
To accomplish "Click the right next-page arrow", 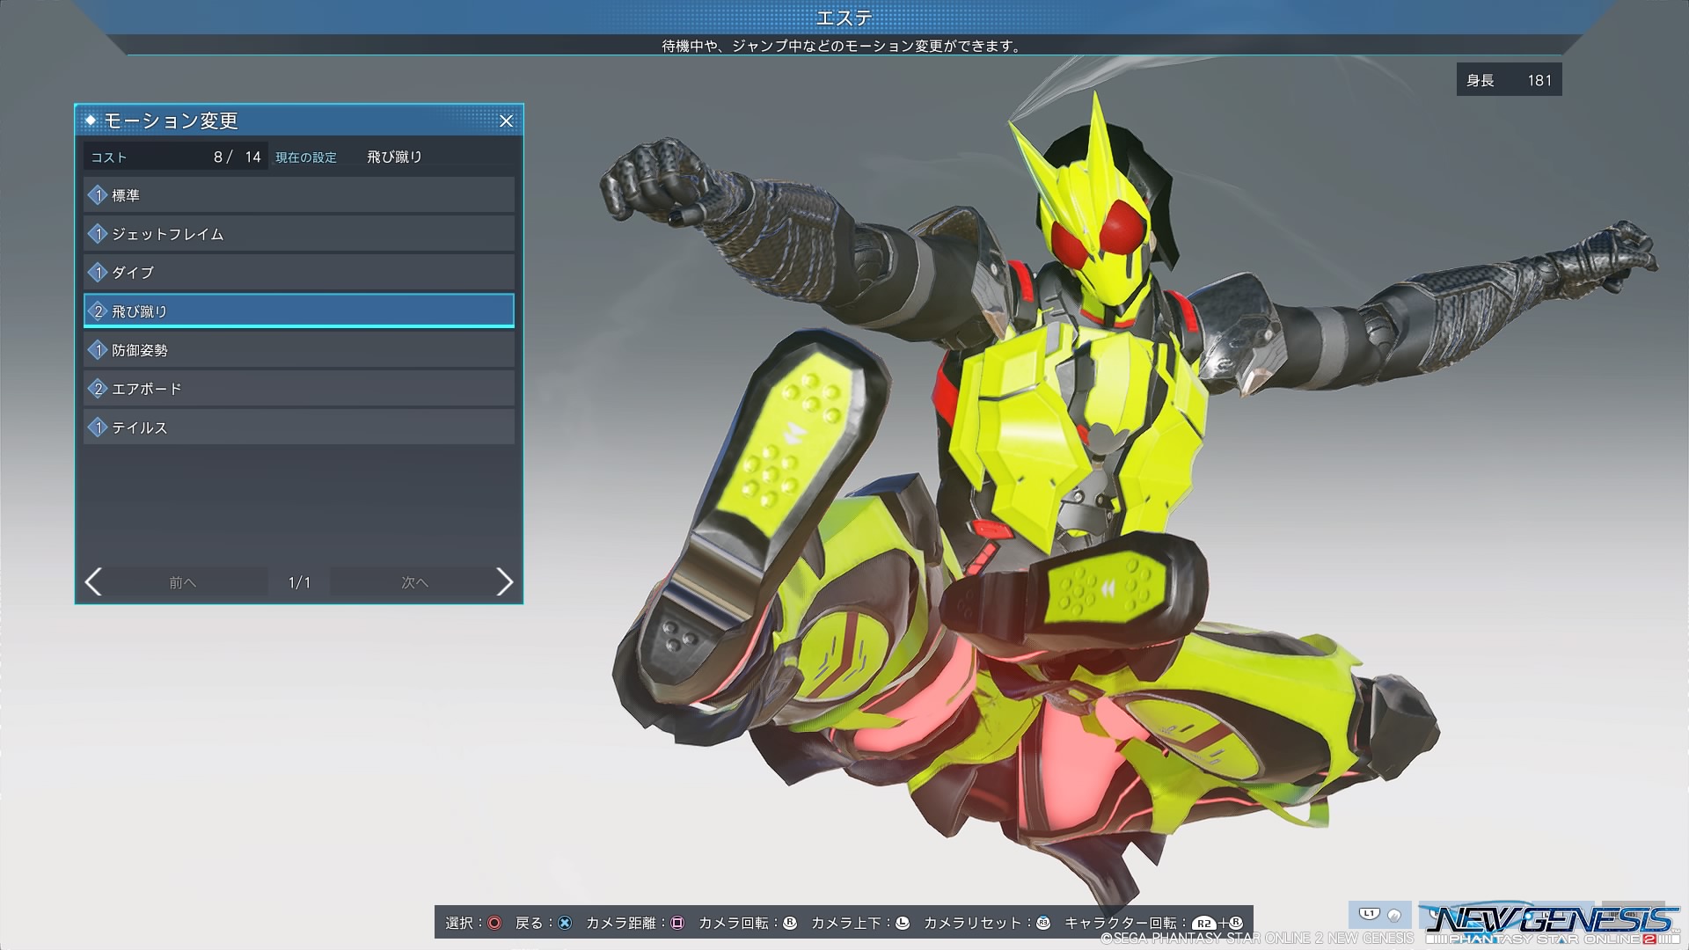I will [504, 581].
